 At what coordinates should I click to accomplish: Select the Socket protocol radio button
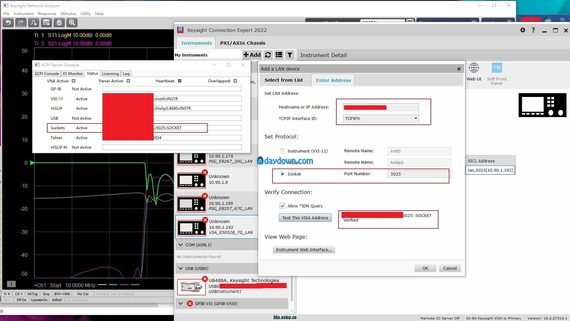click(x=282, y=174)
